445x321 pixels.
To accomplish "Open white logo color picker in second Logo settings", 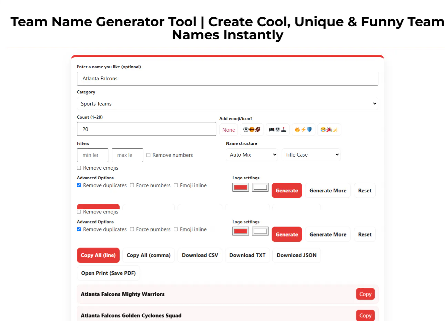I will pos(260,231).
